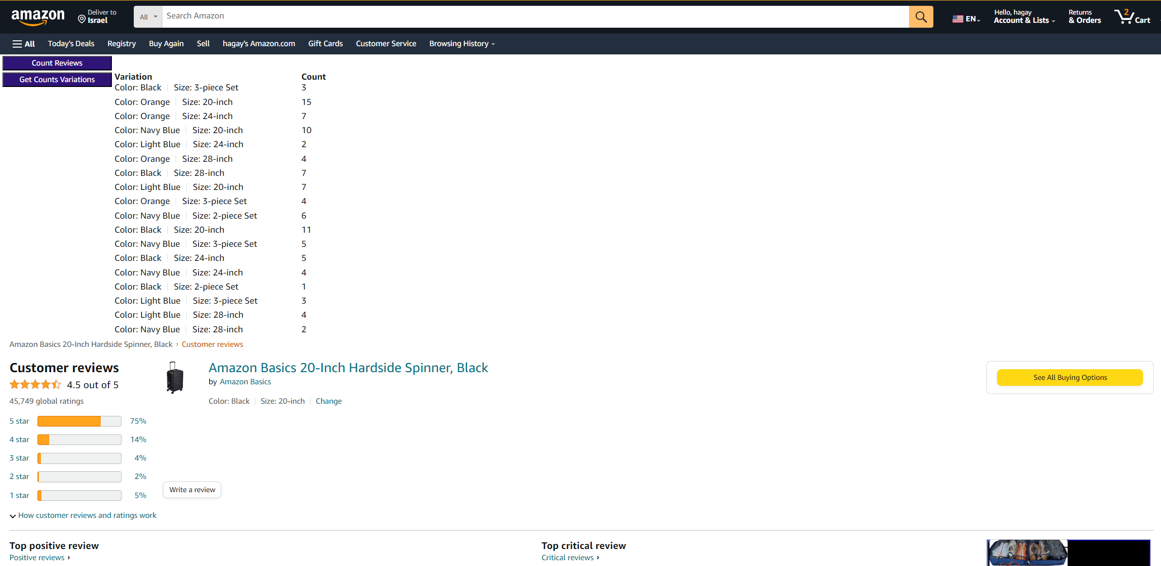
Task: Filter by 2 star reviews
Action: pyautogui.click(x=19, y=477)
